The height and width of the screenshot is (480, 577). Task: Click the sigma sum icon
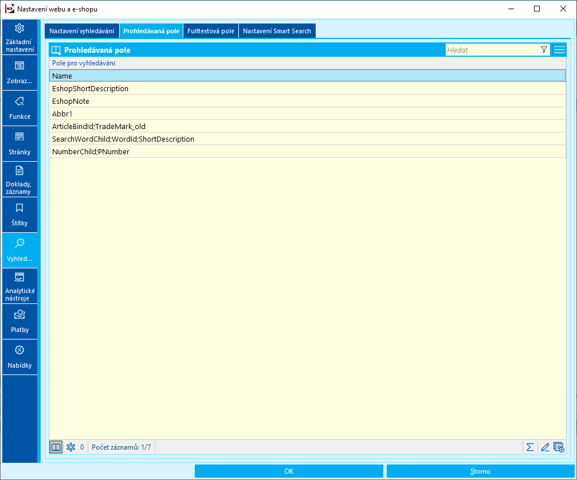tap(530, 447)
